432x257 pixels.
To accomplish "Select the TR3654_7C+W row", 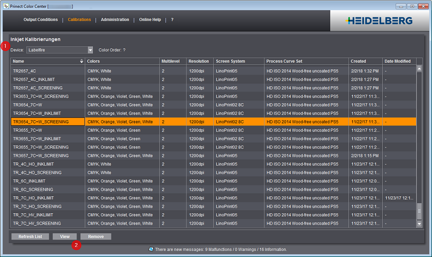I will click(214, 105).
